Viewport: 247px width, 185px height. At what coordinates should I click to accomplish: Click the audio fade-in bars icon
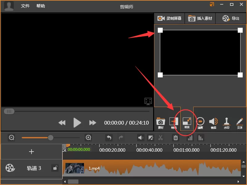(190, 138)
